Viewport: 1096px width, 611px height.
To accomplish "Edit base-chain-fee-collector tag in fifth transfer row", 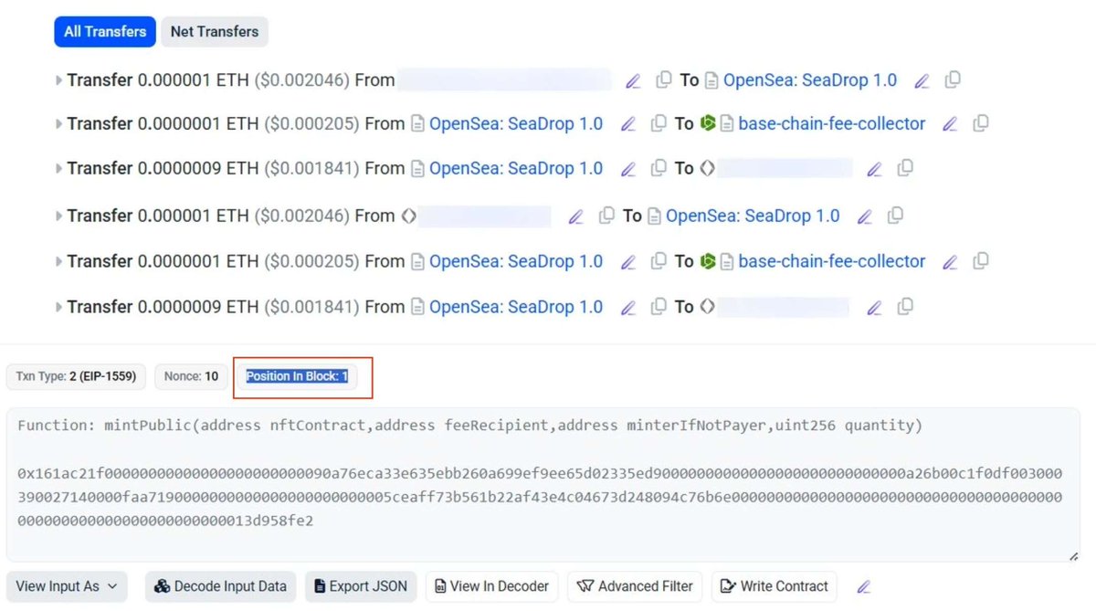I will (950, 263).
